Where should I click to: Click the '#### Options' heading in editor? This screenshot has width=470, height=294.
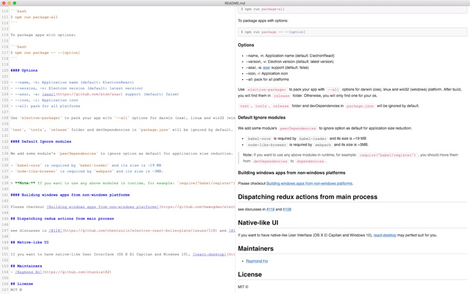click(x=24, y=71)
